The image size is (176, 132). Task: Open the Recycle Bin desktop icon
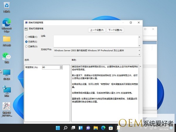6,6
